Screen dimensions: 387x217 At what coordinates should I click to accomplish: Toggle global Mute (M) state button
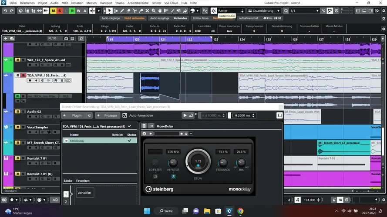(53, 11)
